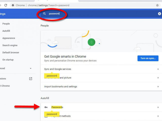Click the Sync and personalize Chrome description
This screenshot has height=121, width=162.
pyautogui.click(x=70, y=60)
